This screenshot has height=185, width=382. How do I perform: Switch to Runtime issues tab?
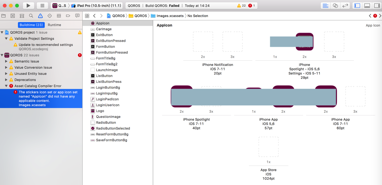click(55, 25)
